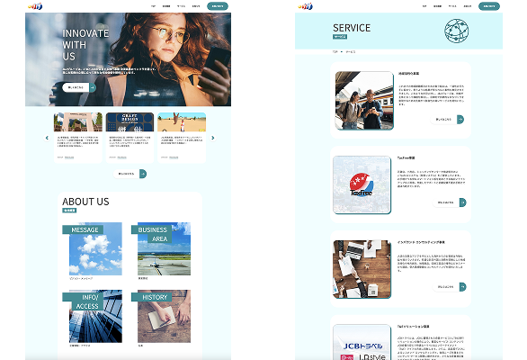Click the teal arrow beside the hero pill button

coord(93,87)
